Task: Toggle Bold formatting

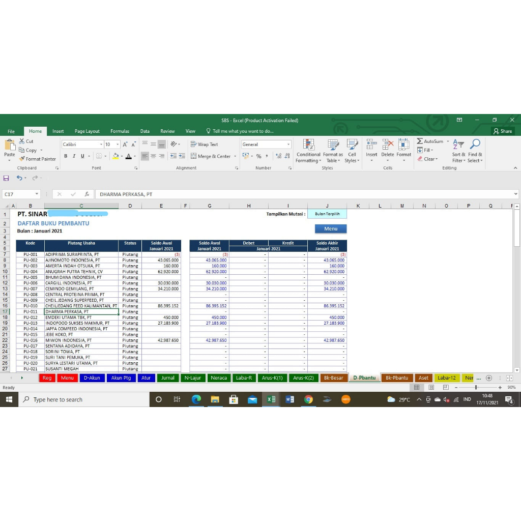Action: tap(66, 156)
